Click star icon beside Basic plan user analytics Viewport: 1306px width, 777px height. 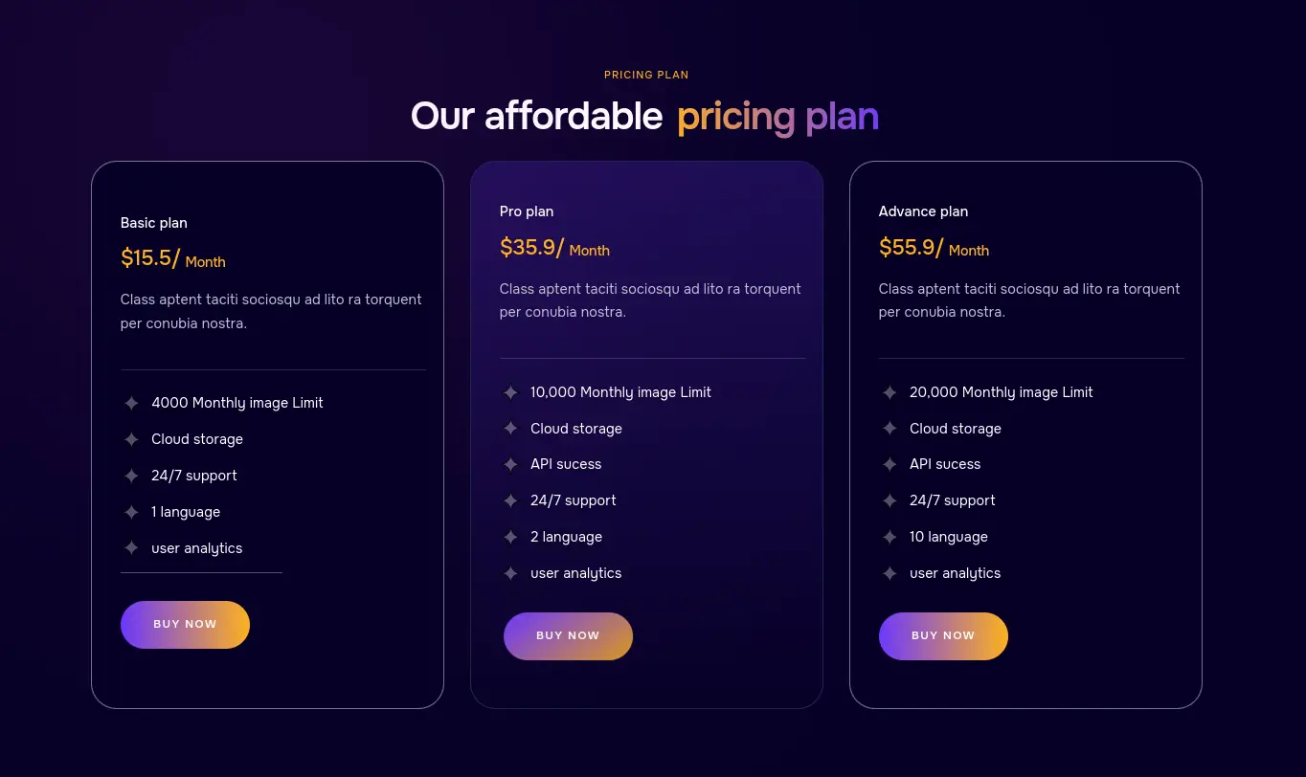pos(131,548)
